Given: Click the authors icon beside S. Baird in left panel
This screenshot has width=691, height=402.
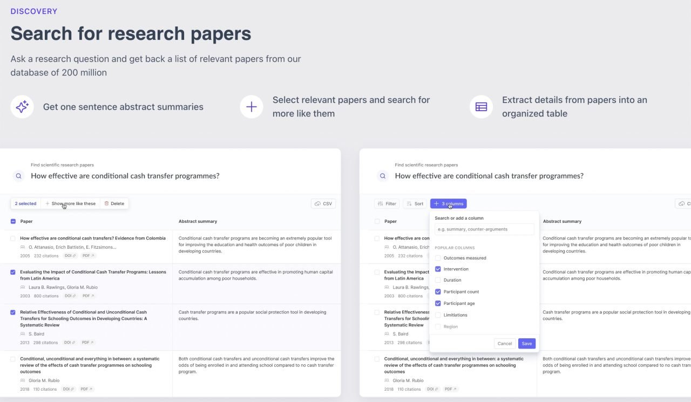Looking at the screenshot, I should [x=23, y=334].
